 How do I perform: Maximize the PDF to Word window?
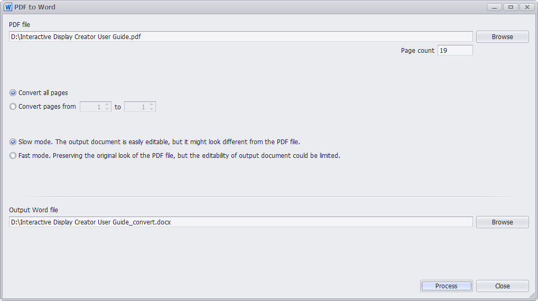[x=511, y=7]
